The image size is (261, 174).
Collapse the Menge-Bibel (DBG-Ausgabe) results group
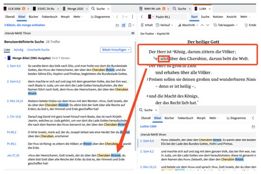5,58
